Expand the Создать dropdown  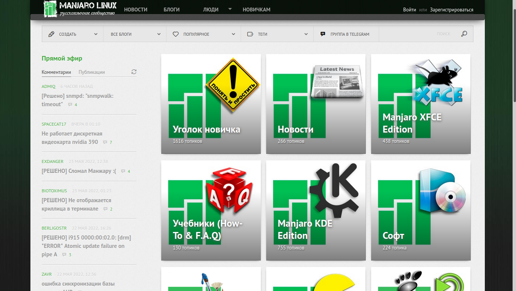click(x=96, y=34)
